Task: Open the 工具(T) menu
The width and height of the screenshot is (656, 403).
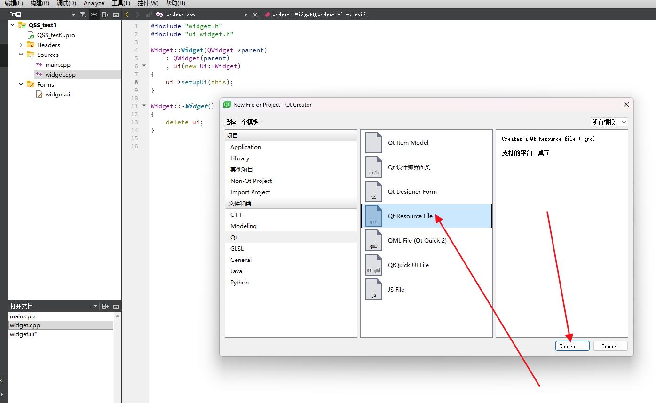Action: tap(121, 3)
